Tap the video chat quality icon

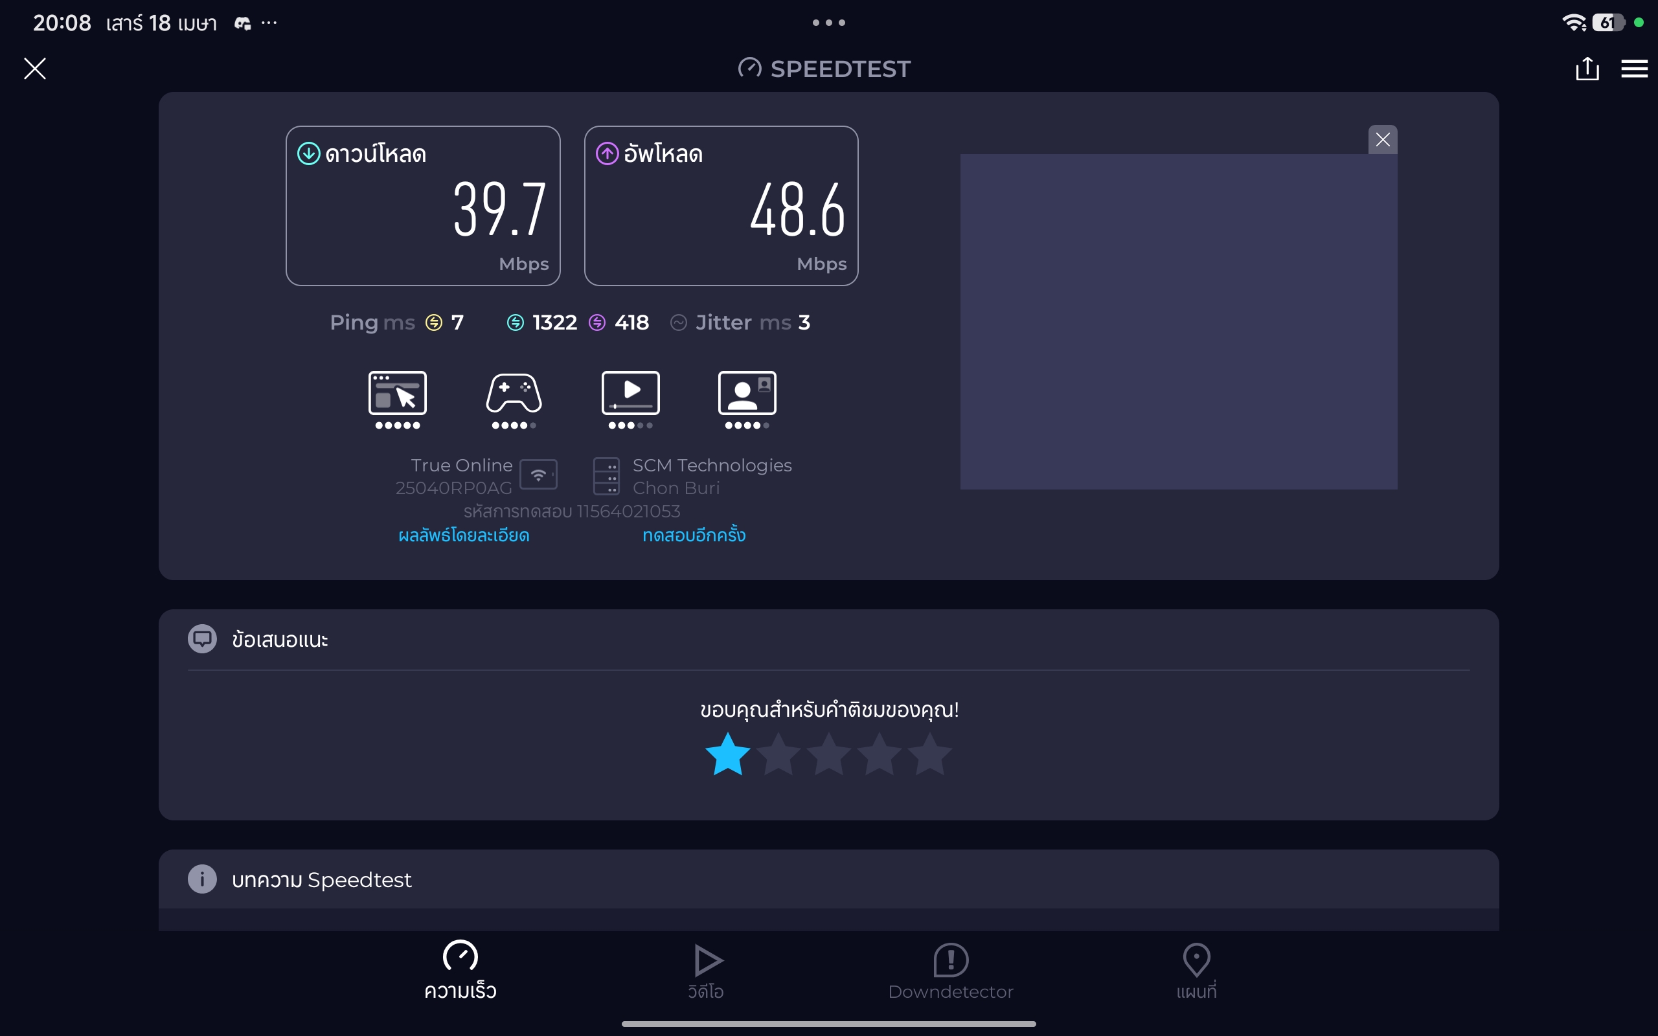[x=747, y=393]
